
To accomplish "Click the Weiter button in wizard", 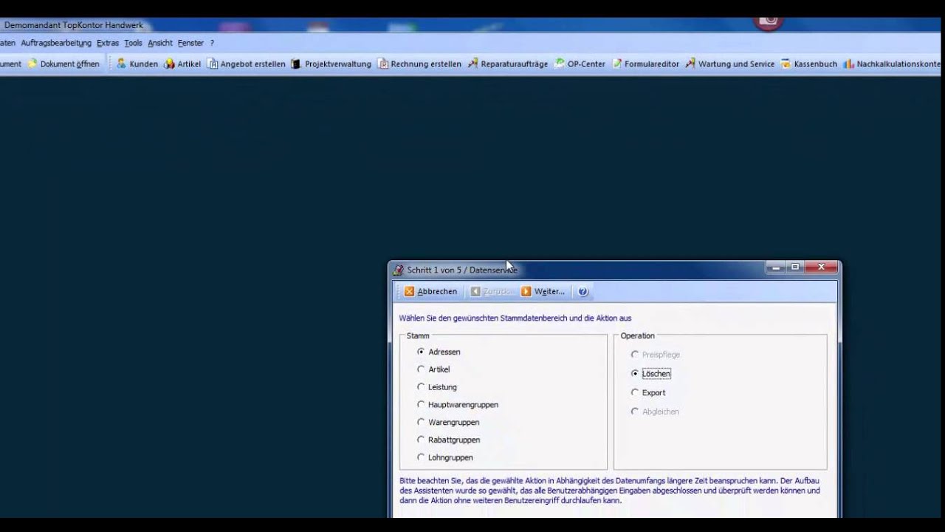I will (543, 292).
